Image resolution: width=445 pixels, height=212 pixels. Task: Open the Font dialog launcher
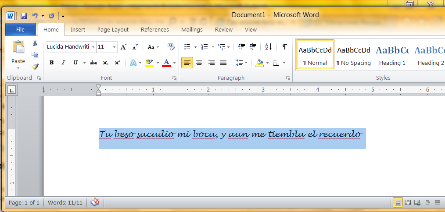click(x=175, y=78)
